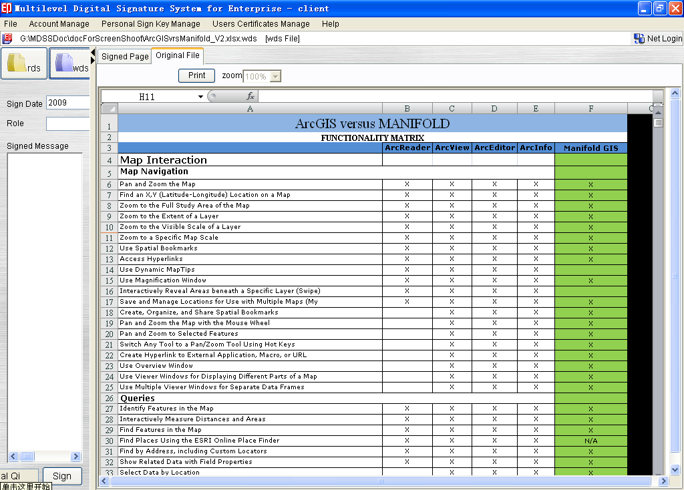Click the Sign Date input field
This screenshot has height=490, width=684.
pyautogui.click(x=67, y=103)
